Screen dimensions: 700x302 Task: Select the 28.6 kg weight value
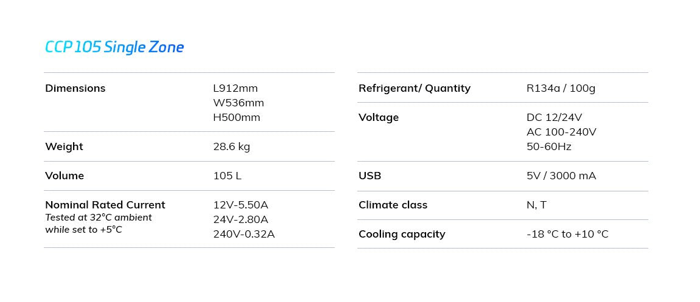(x=231, y=146)
